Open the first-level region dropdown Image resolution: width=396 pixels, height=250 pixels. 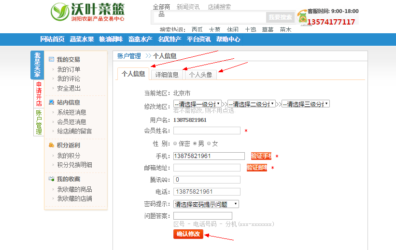[x=198, y=104]
